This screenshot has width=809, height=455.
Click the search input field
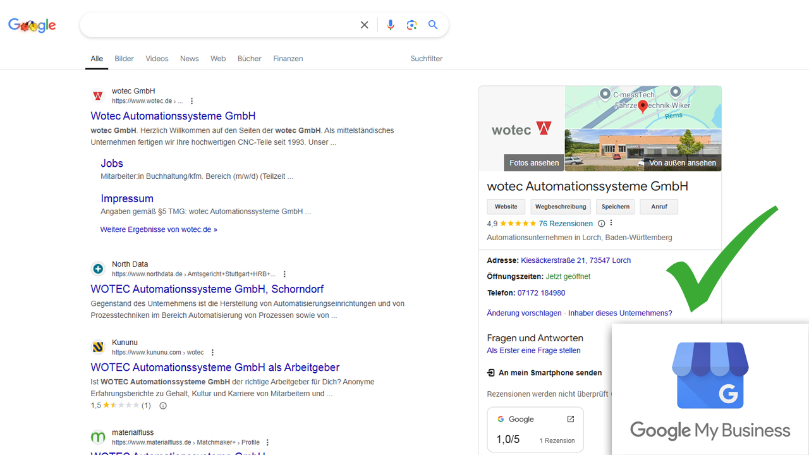pyautogui.click(x=218, y=25)
